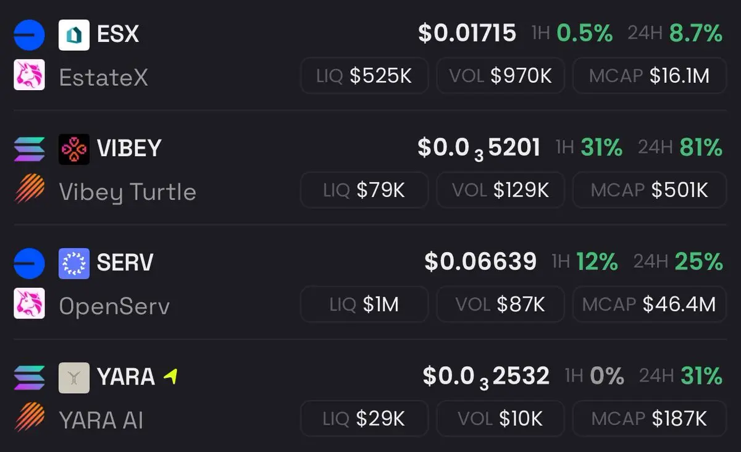Viewport: 741px width, 452px height.
Task: Click the ESX token logo icon
Action: click(x=74, y=35)
